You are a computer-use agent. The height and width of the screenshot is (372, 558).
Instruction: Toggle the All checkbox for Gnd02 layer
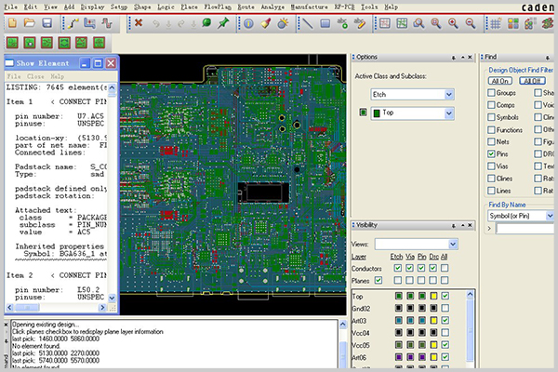tap(445, 308)
